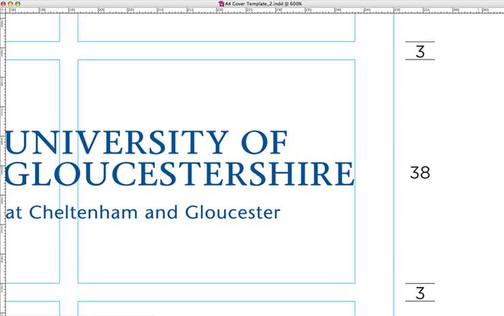
Task: Click the 200 mark on the horizontal ruler
Action: tap(101, 10)
